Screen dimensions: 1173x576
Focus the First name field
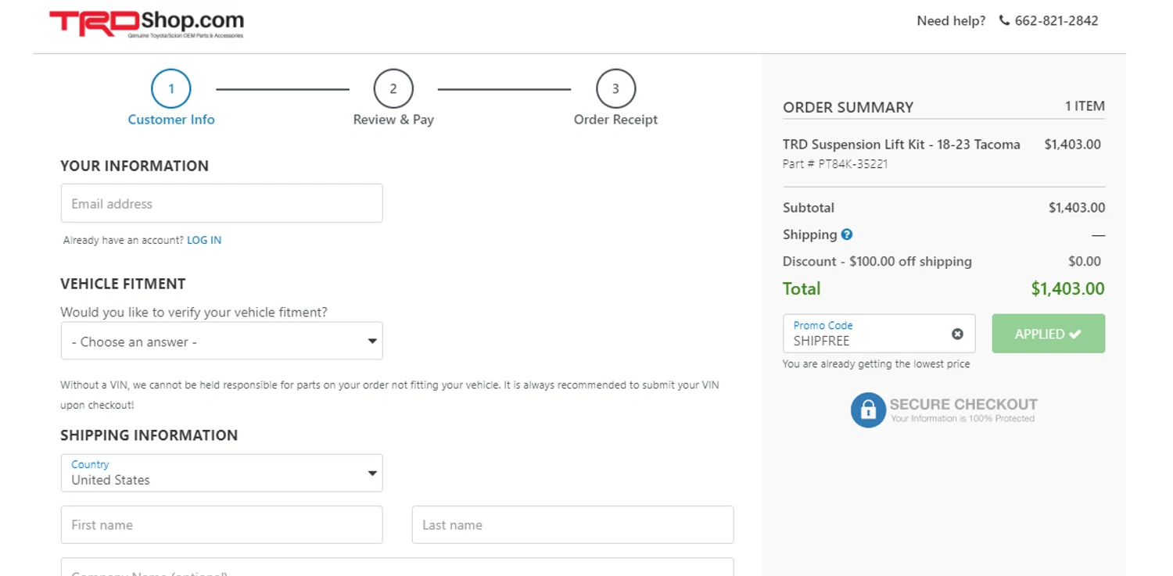point(221,524)
